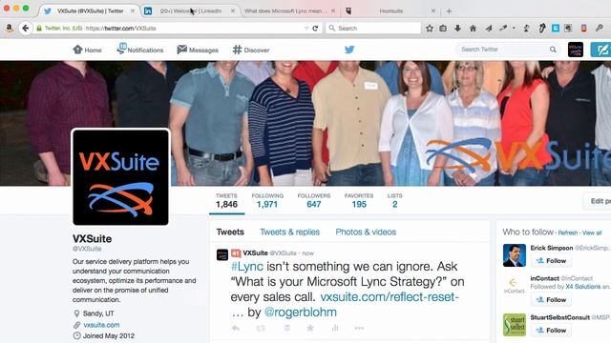611x343 pixels.
Task: View the Lists count 2
Action: [x=394, y=201]
